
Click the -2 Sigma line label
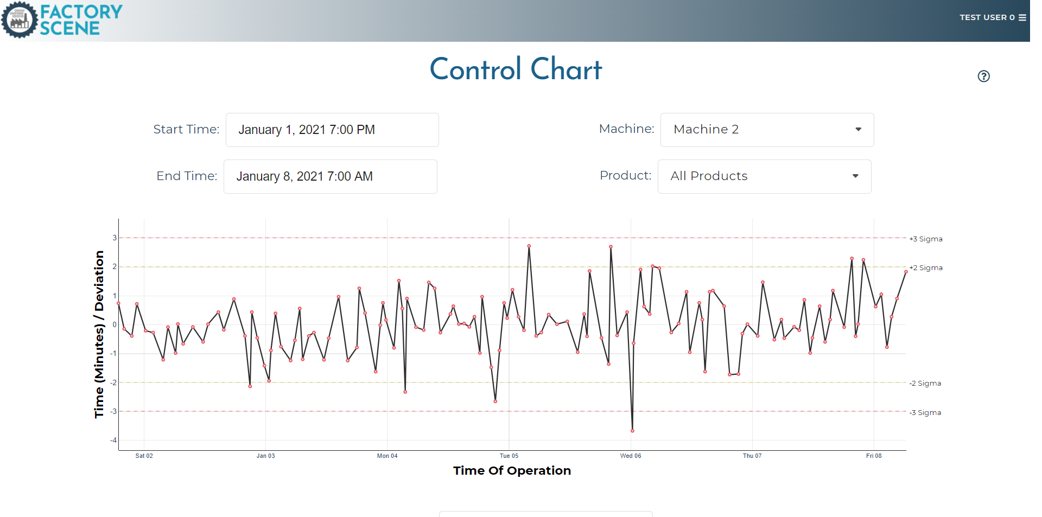click(x=925, y=383)
